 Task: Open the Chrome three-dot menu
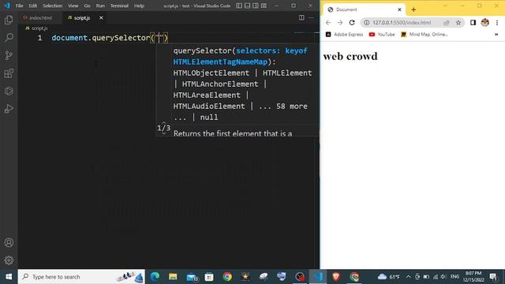pyautogui.click(x=497, y=23)
